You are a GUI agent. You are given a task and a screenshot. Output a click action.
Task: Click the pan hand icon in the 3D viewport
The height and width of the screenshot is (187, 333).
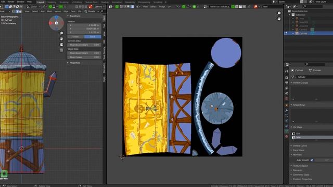coord(61,39)
